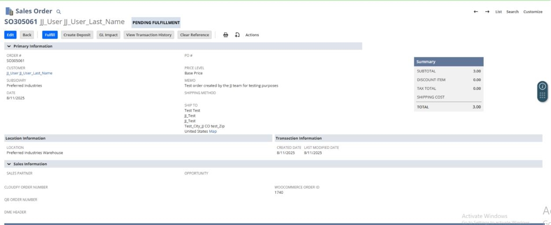Click the Edit button
The height and width of the screenshot is (225, 551).
11,35
